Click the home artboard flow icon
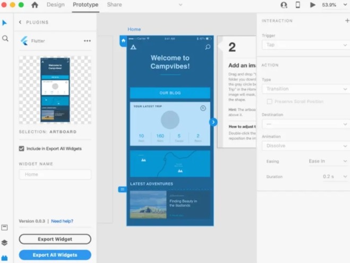 pyautogui.click(x=123, y=41)
